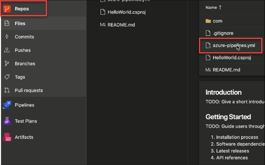The width and height of the screenshot is (265, 165).
Task: Click the Pipelines rocket icon
Action: click(7, 105)
